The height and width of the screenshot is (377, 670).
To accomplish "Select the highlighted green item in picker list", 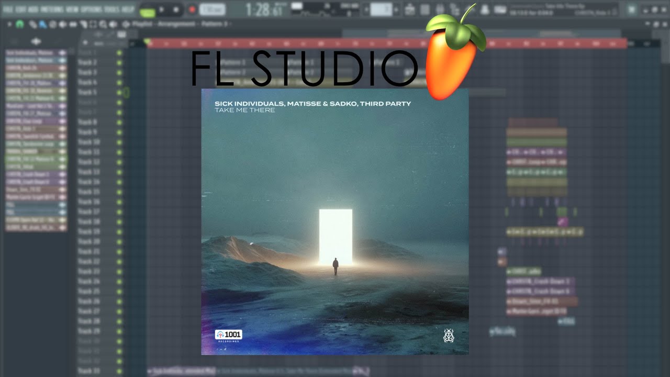I will (36, 158).
